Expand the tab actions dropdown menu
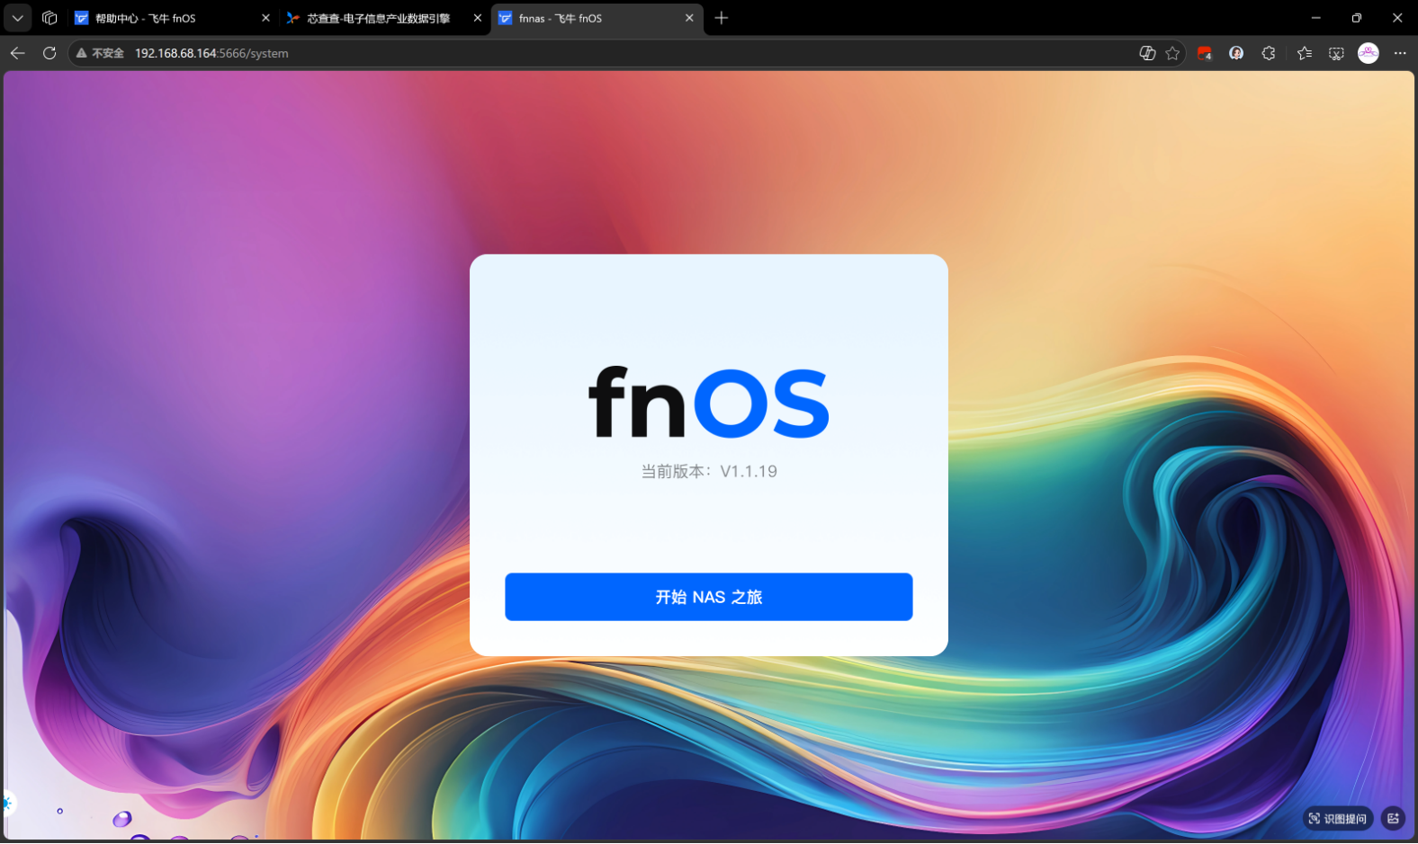1418x844 pixels. point(17,18)
